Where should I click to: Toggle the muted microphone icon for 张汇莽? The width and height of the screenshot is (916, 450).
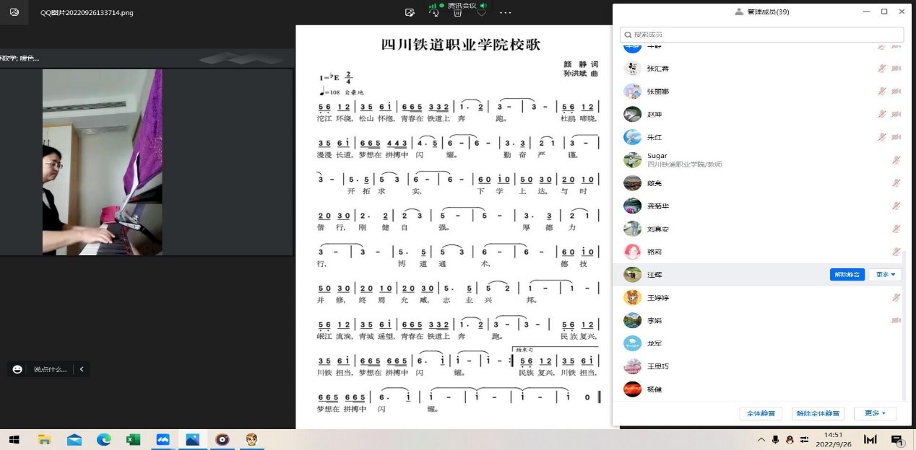881,69
